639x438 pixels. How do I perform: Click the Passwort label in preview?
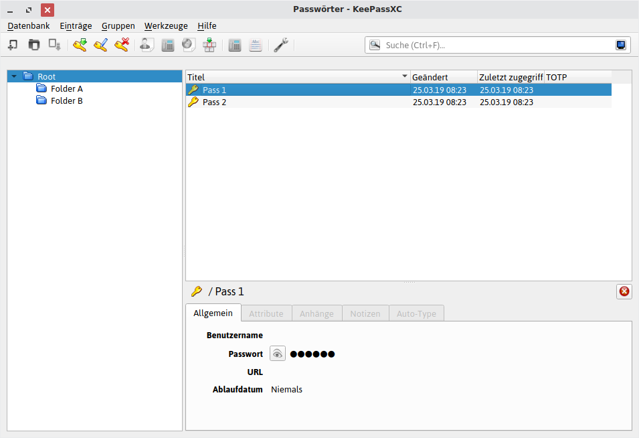(246, 354)
